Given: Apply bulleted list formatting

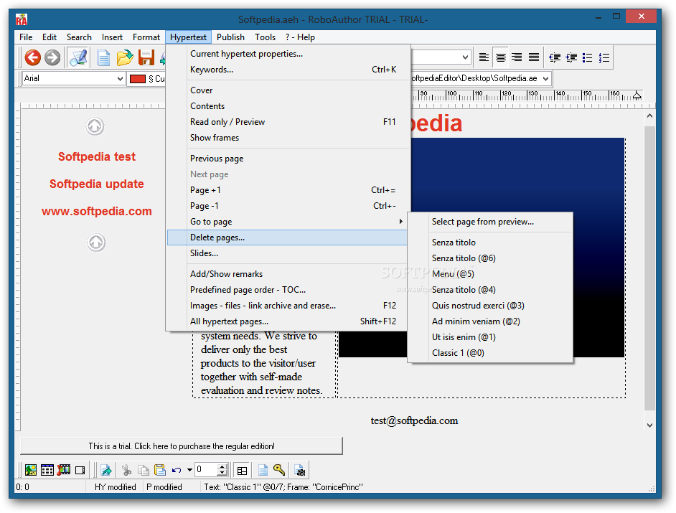Looking at the screenshot, I should (587, 57).
